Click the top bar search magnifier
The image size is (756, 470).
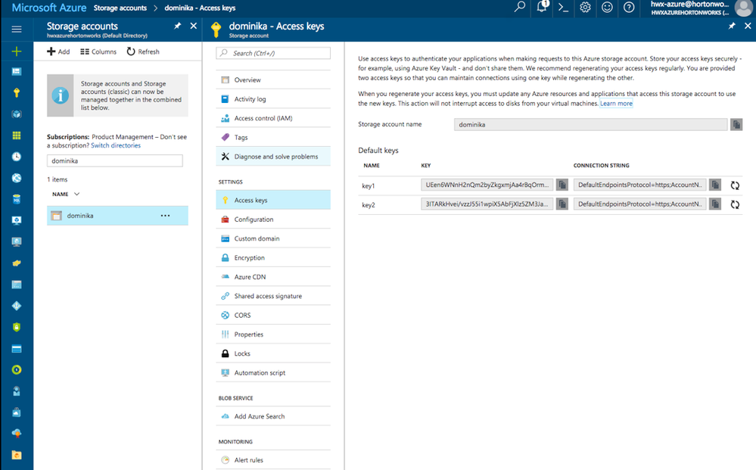coord(519,8)
